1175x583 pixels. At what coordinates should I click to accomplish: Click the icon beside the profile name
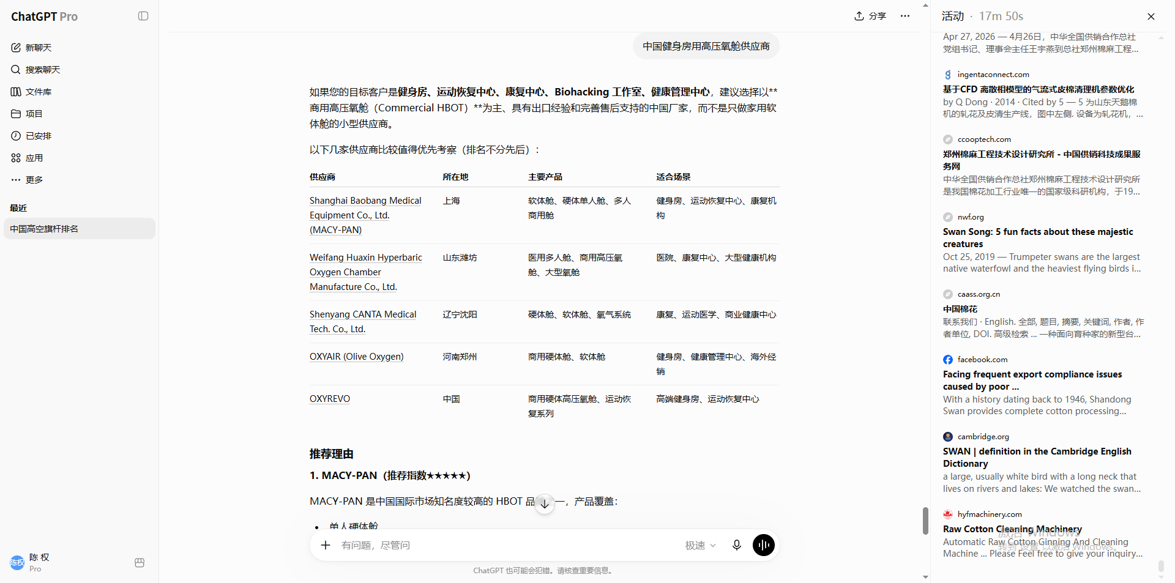pyautogui.click(x=140, y=563)
